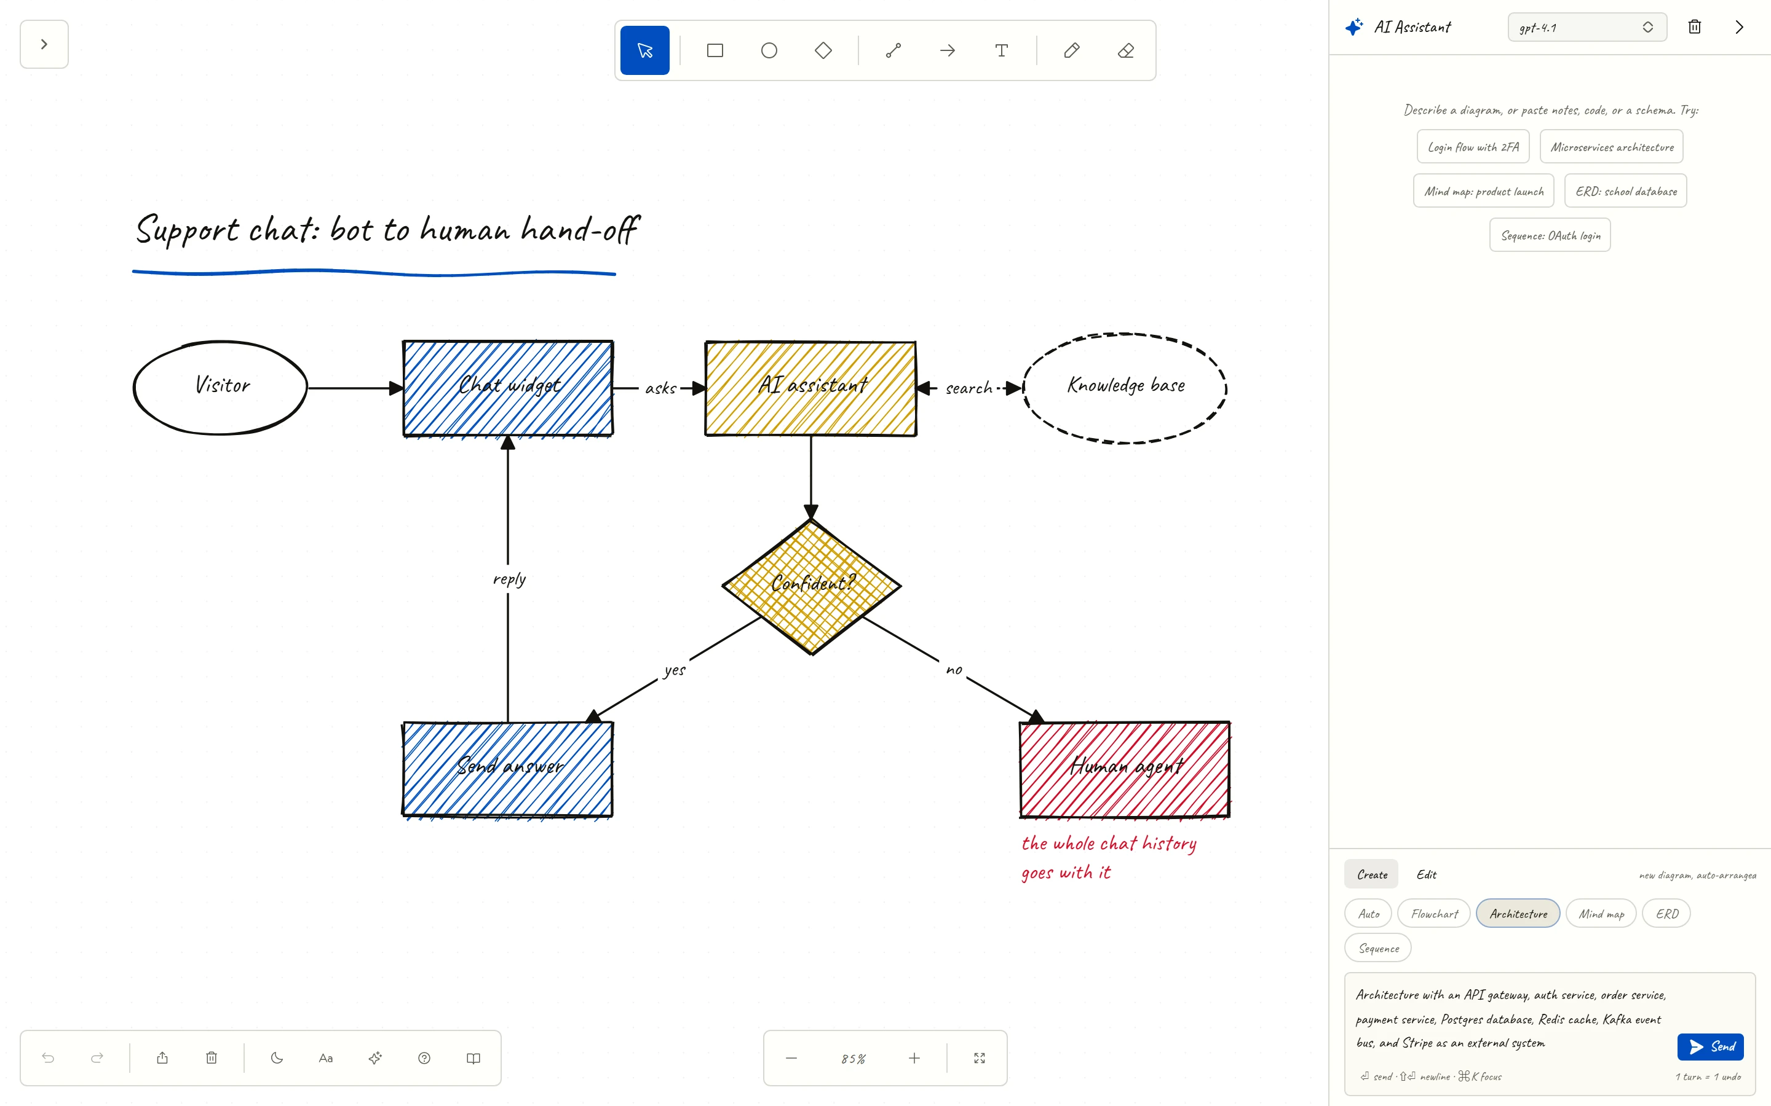Select the Auto diagram type
The height and width of the screenshot is (1106, 1771).
[1368, 914]
